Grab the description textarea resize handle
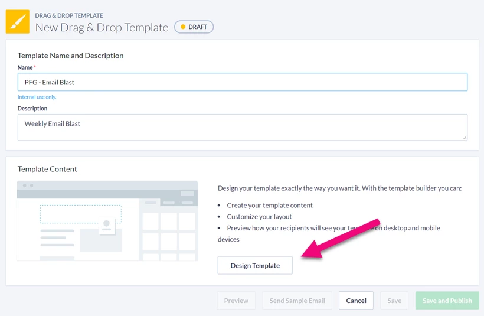The image size is (484, 316). 465,138
